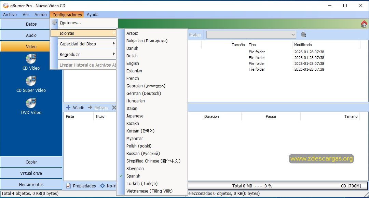Image resolution: width=369 pixels, height=198 pixels.
Task: Switch language to Slovenian
Action: [x=152, y=169]
